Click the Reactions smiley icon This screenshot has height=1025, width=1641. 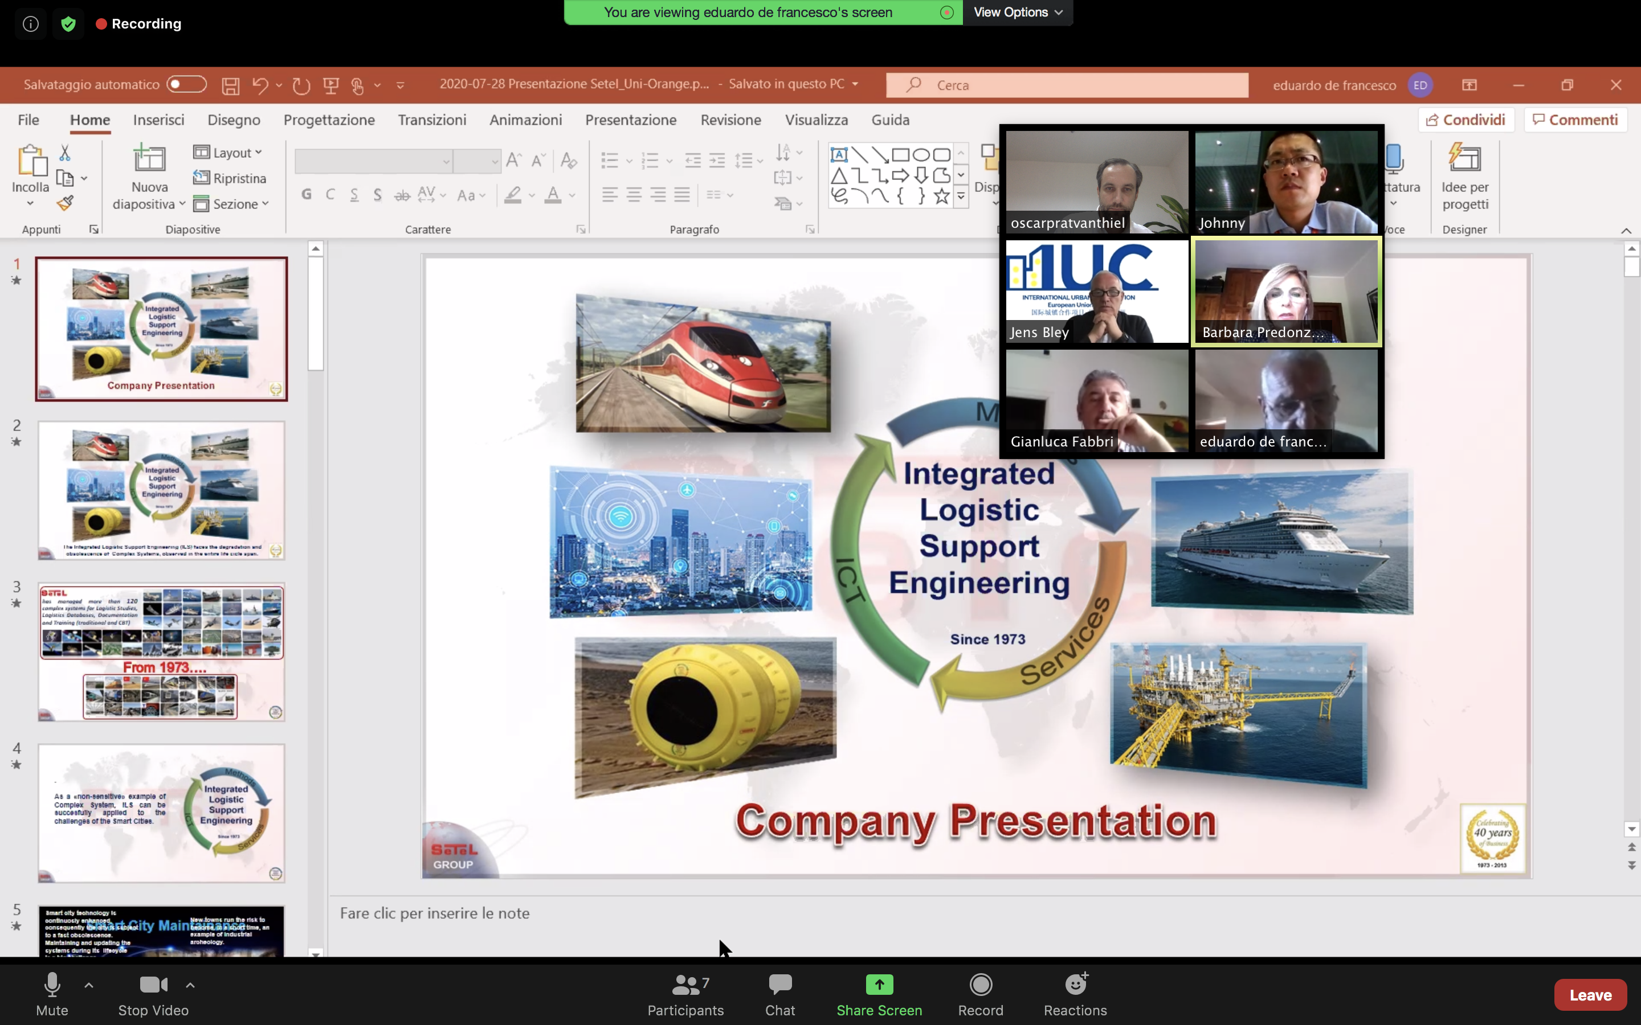pyautogui.click(x=1075, y=985)
